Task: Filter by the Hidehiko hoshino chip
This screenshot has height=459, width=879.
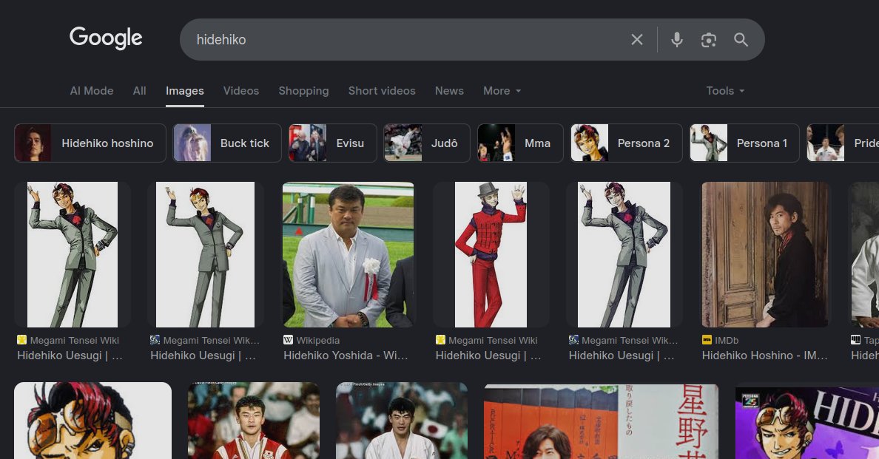Action: click(x=90, y=143)
